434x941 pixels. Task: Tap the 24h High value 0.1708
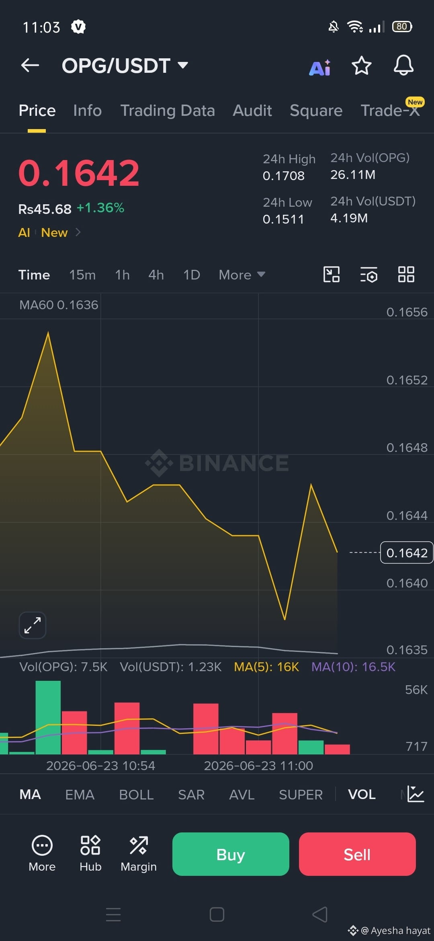click(284, 176)
